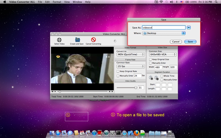This screenshot has height=138, width=221.
Task: Click the Create and Save folder icon
Action: tap(78, 40)
